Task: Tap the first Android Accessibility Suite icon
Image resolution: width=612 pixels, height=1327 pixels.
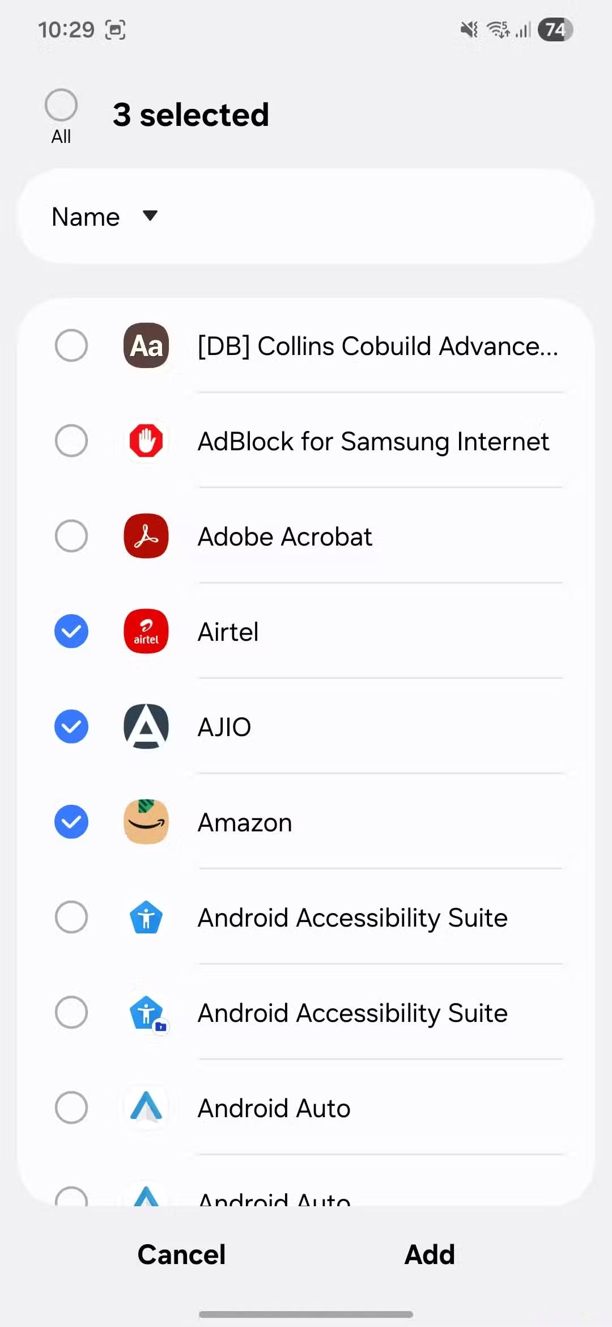Action: tap(146, 917)
